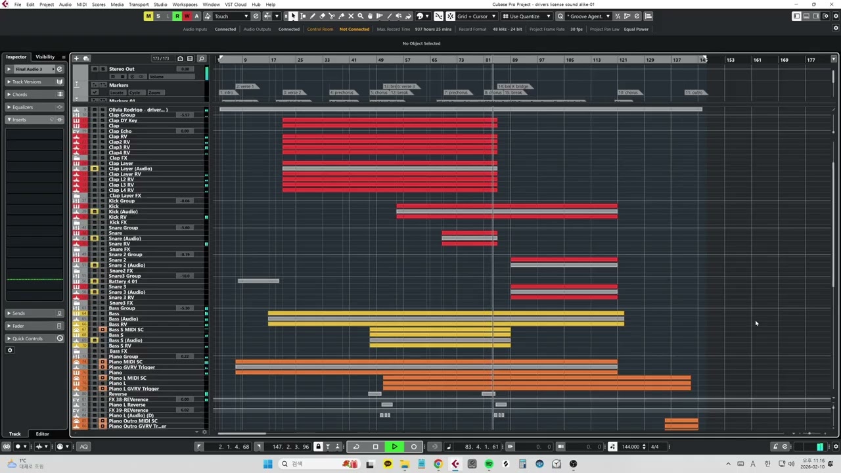The width and height of the screenshot is (841, 473).
Task: Click the Stop button in transport
Action: pos(375,447)
